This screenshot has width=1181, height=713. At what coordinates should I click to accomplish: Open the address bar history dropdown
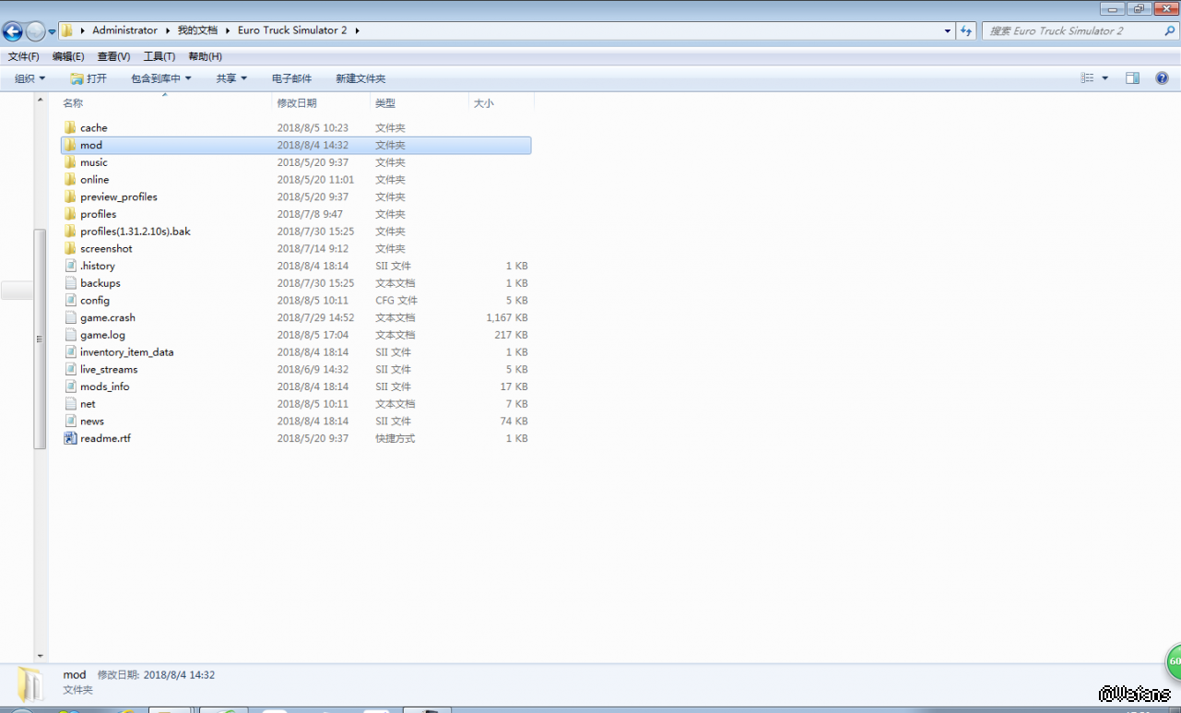948,30
